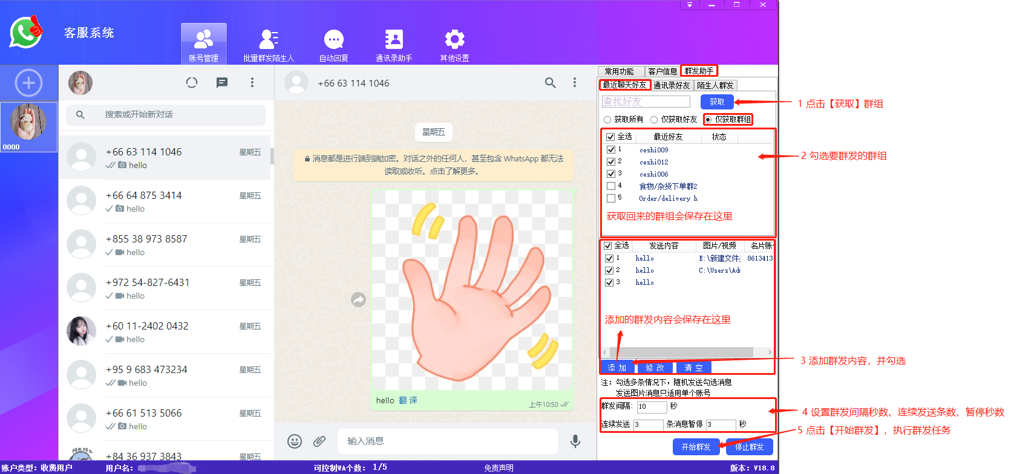
Task: Click the WhatsApp logo at top left
Action: click(x=27, y=31)
